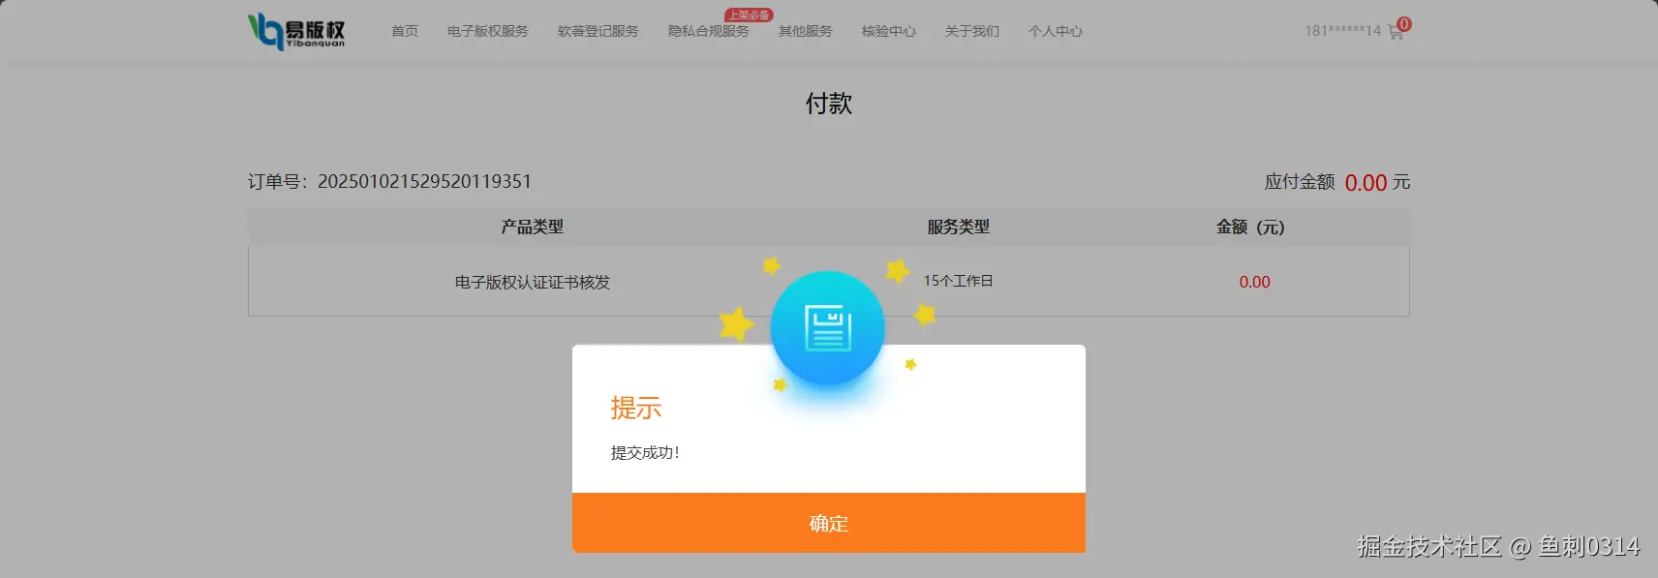Viewport: 1658px width, 578px height.
Task: Select 隐私合规服务 in the navigation
Action: (709, 31)
